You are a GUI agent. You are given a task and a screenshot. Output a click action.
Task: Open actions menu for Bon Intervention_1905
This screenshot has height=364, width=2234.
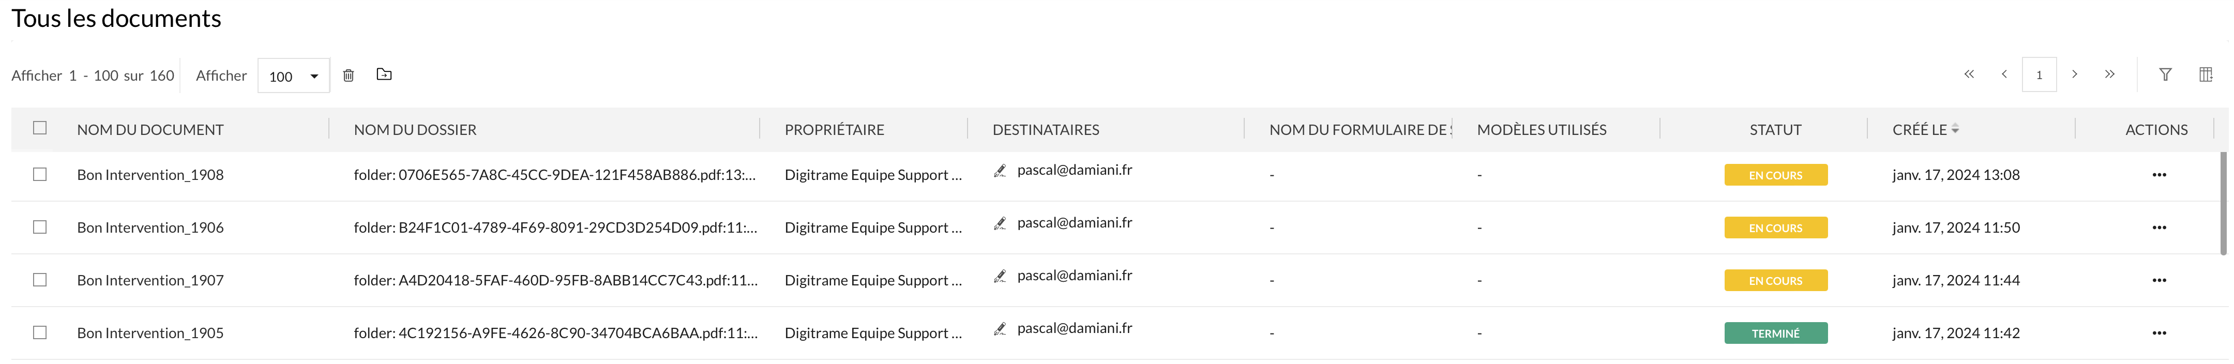point(2158,333)
